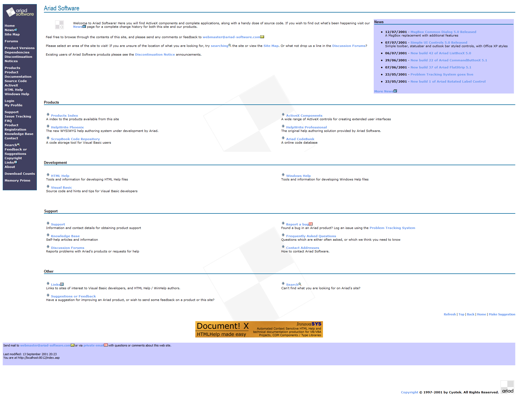Open Memory Prime in the sidebar
Screen dimensions: 518x413
click(17, 180)
